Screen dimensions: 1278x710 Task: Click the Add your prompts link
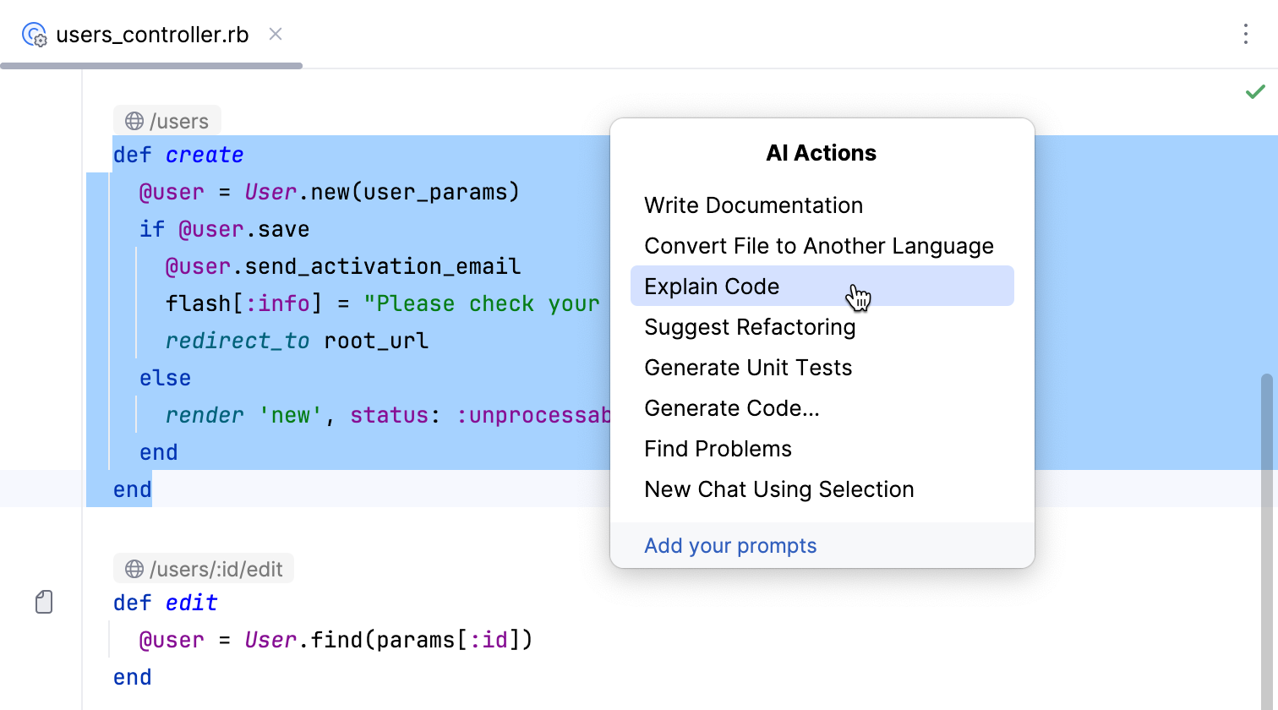(730, 545)
